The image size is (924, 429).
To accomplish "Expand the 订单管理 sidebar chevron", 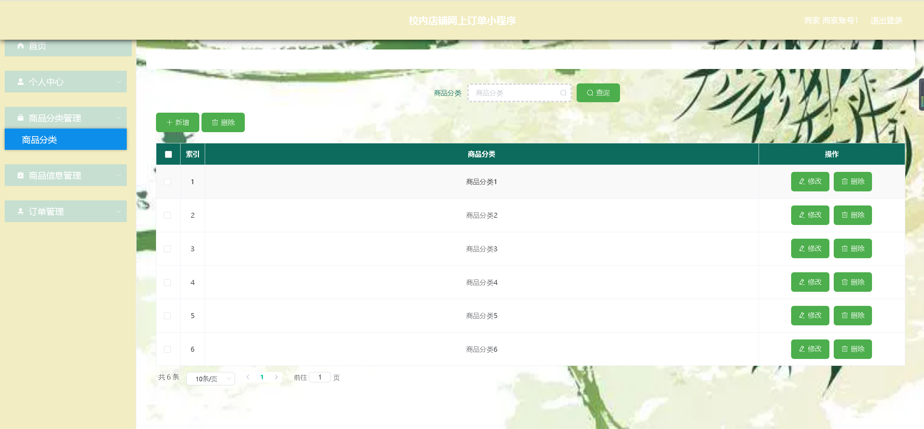I will click(119, 211).
